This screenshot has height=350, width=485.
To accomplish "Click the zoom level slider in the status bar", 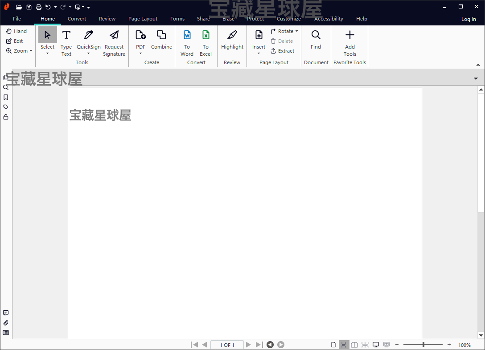I will 423,345.
